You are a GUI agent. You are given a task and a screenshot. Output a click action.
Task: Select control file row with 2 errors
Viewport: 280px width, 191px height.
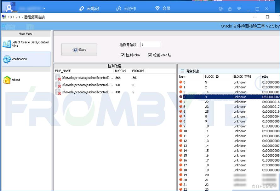coord(115,92)
